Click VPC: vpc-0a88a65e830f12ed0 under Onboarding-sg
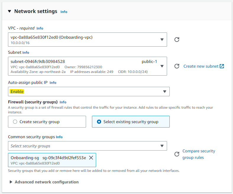Screen dimensions: 233x194 point(35,163)
